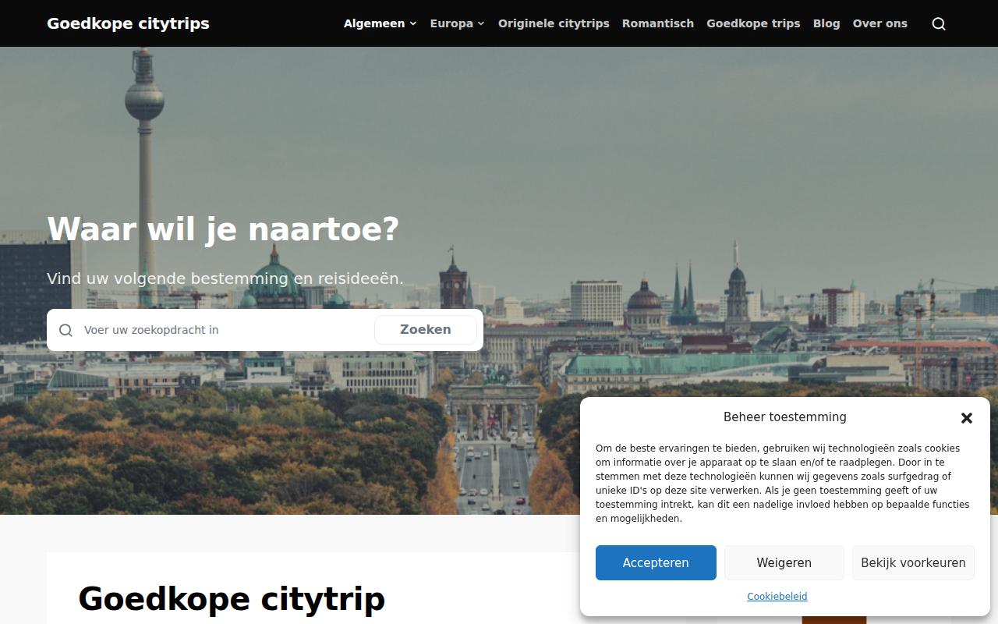Click the 'Goedkope citytrip' article heading
Image resolution: width=998 pixels, height=624 pixels.
(232, 599)
